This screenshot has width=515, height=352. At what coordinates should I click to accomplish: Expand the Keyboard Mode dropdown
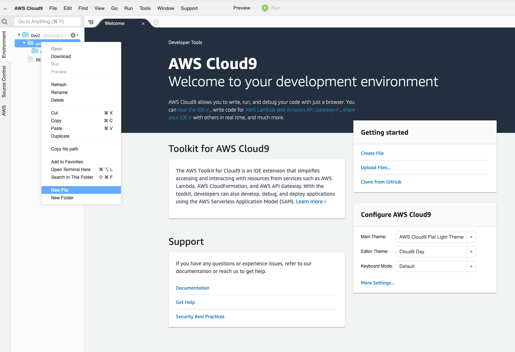pyautogui.click(x=471, y=266)
